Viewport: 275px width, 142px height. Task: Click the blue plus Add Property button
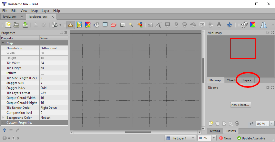pyautogui.click(x=5, y=130)
